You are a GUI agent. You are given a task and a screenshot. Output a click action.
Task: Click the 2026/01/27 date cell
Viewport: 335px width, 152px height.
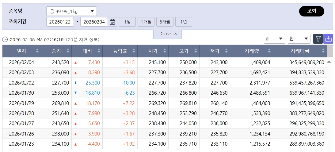(21, 124)
